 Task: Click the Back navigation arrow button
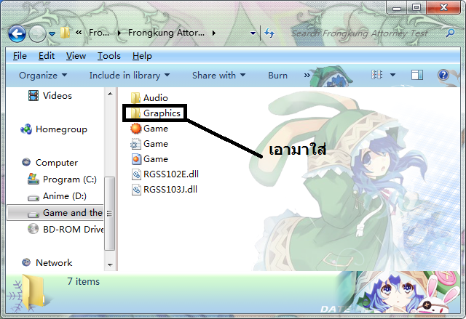tap(17, 33)
